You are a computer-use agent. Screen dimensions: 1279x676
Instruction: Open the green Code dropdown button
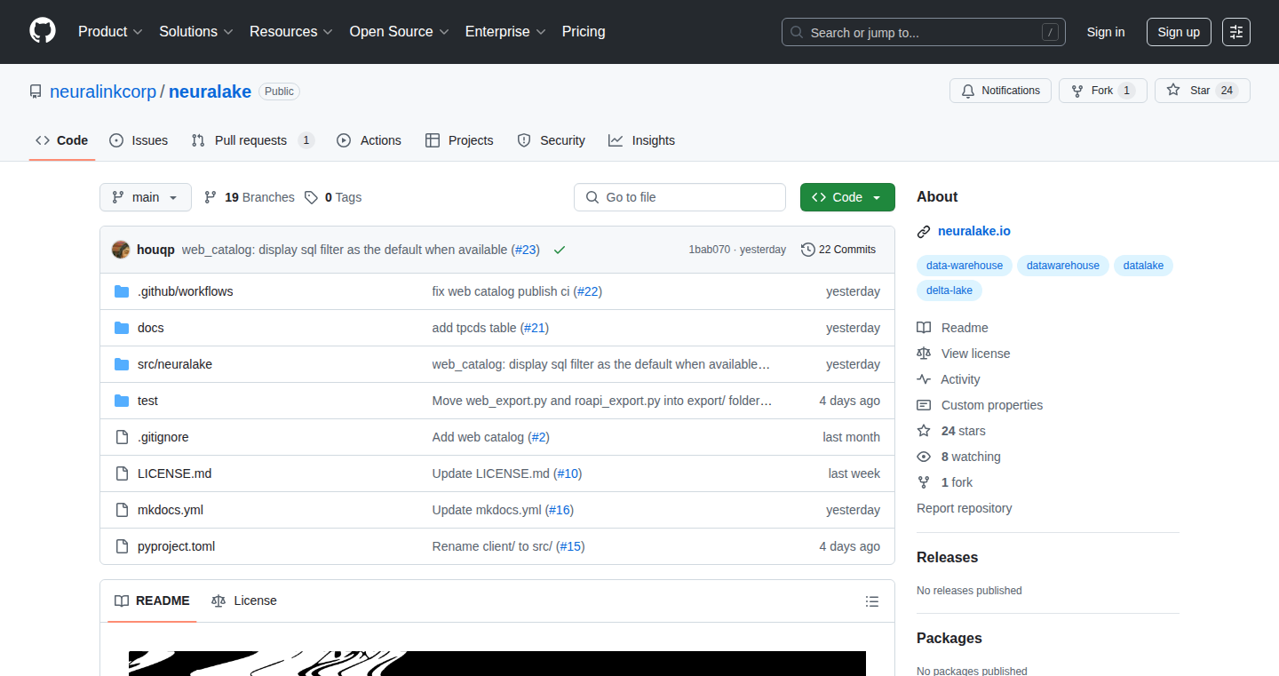tap(847, 197)
